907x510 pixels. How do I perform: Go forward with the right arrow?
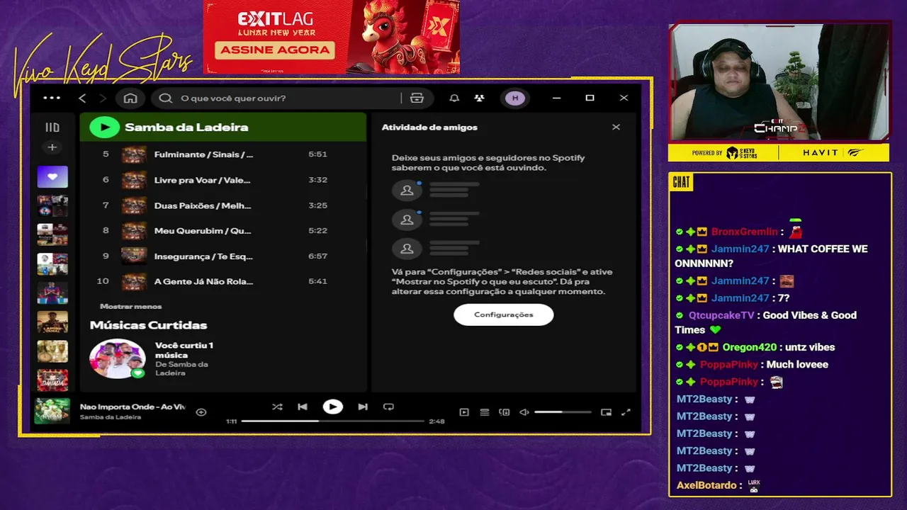pos(103,98)
